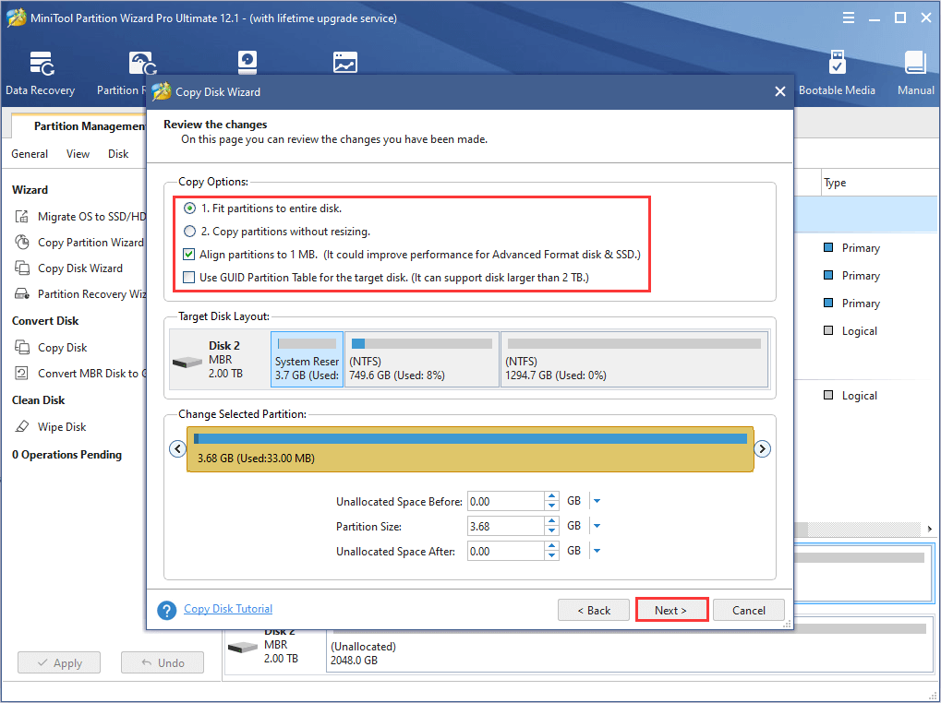Toggle Align partitions to 1 MB checkbox
The width and height of the screenshot is (941, 703).
pyautogui.click(x=189, y=255)
